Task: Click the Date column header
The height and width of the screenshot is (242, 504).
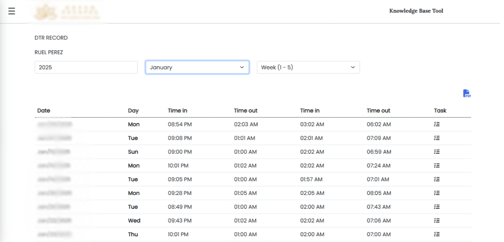Action: pos(43,111)
